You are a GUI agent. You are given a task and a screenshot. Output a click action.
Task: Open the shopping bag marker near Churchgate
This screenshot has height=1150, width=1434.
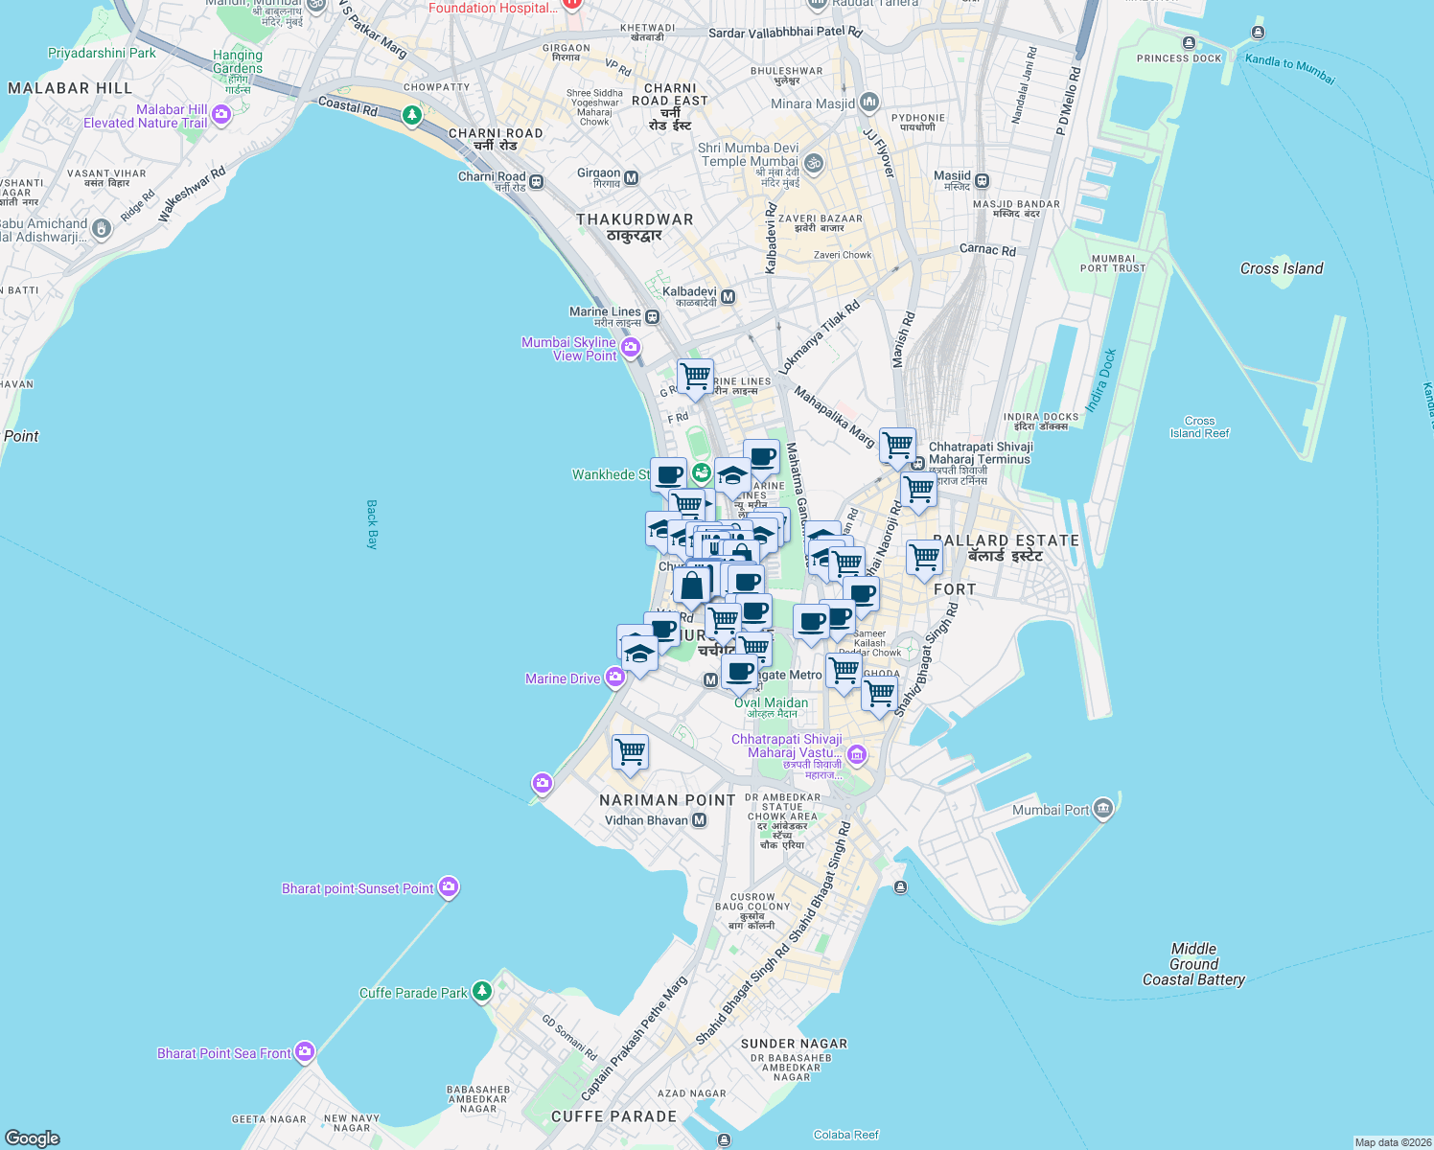pos(691,585)
